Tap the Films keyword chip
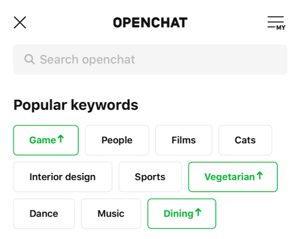 coord(183,140)
